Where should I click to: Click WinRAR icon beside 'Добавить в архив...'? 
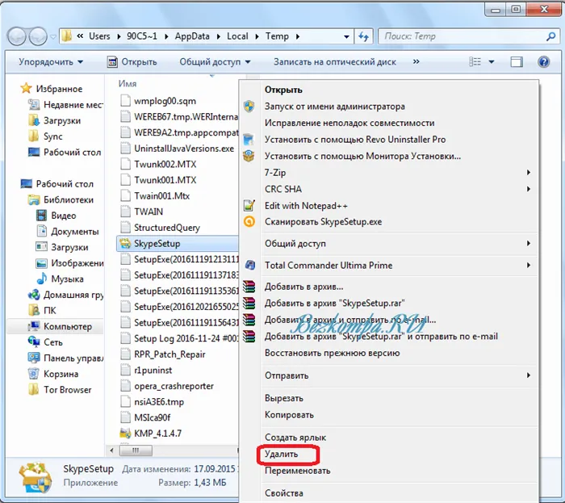[x=249, y=287]
